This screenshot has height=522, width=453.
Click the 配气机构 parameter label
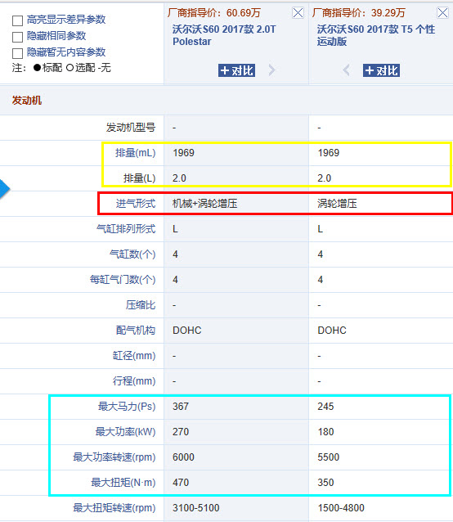coord(136,331)
